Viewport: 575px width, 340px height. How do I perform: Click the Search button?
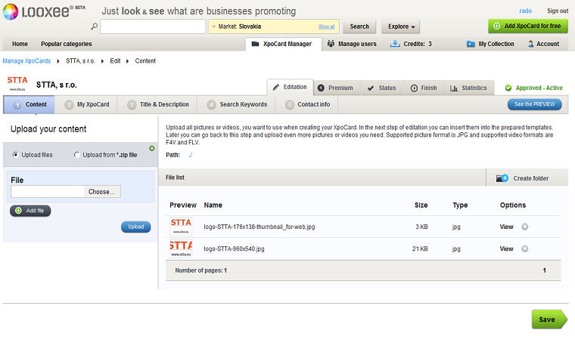click(359, 26)
